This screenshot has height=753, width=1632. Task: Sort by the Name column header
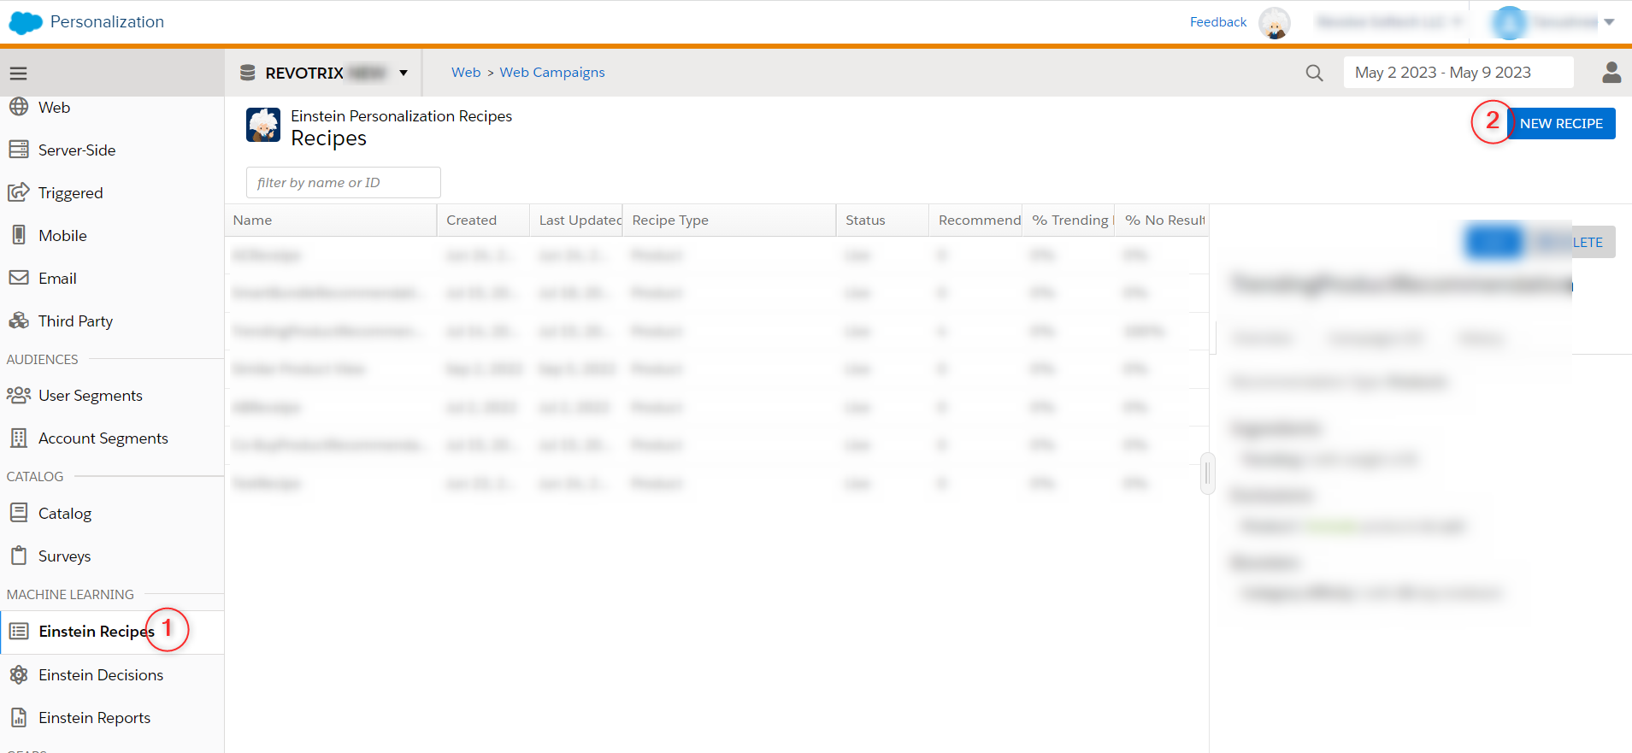pyautogui.click(x=331, y=220)
